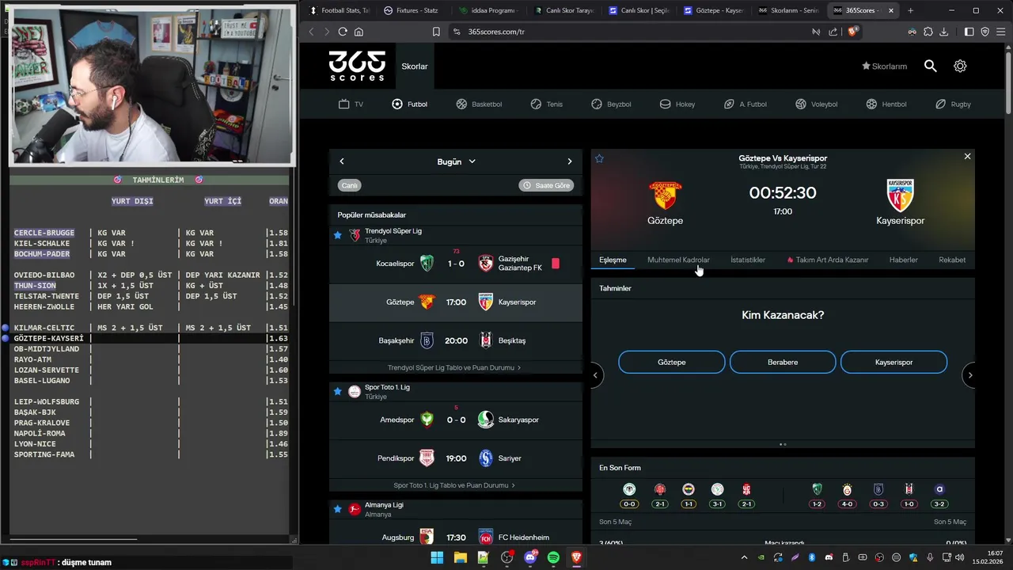Image resolution: width=1013 pixels, height=570 pixels.
Task: Click the browser bookmark icon
Action: [436, 32]
